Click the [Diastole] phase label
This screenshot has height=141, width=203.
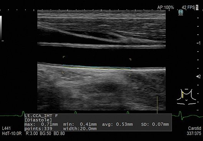coord(38,120)
